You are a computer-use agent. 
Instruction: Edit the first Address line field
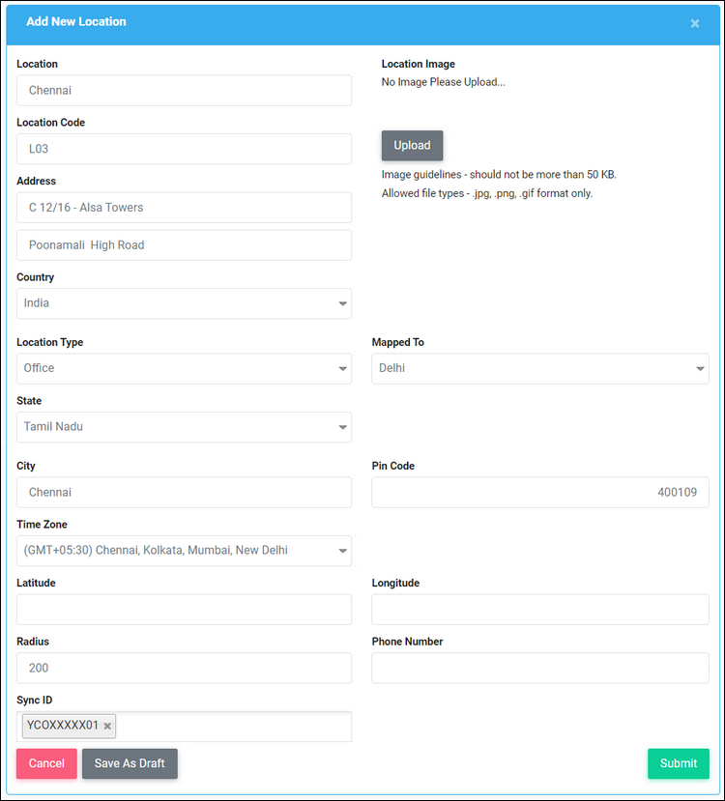click(184, 208)
